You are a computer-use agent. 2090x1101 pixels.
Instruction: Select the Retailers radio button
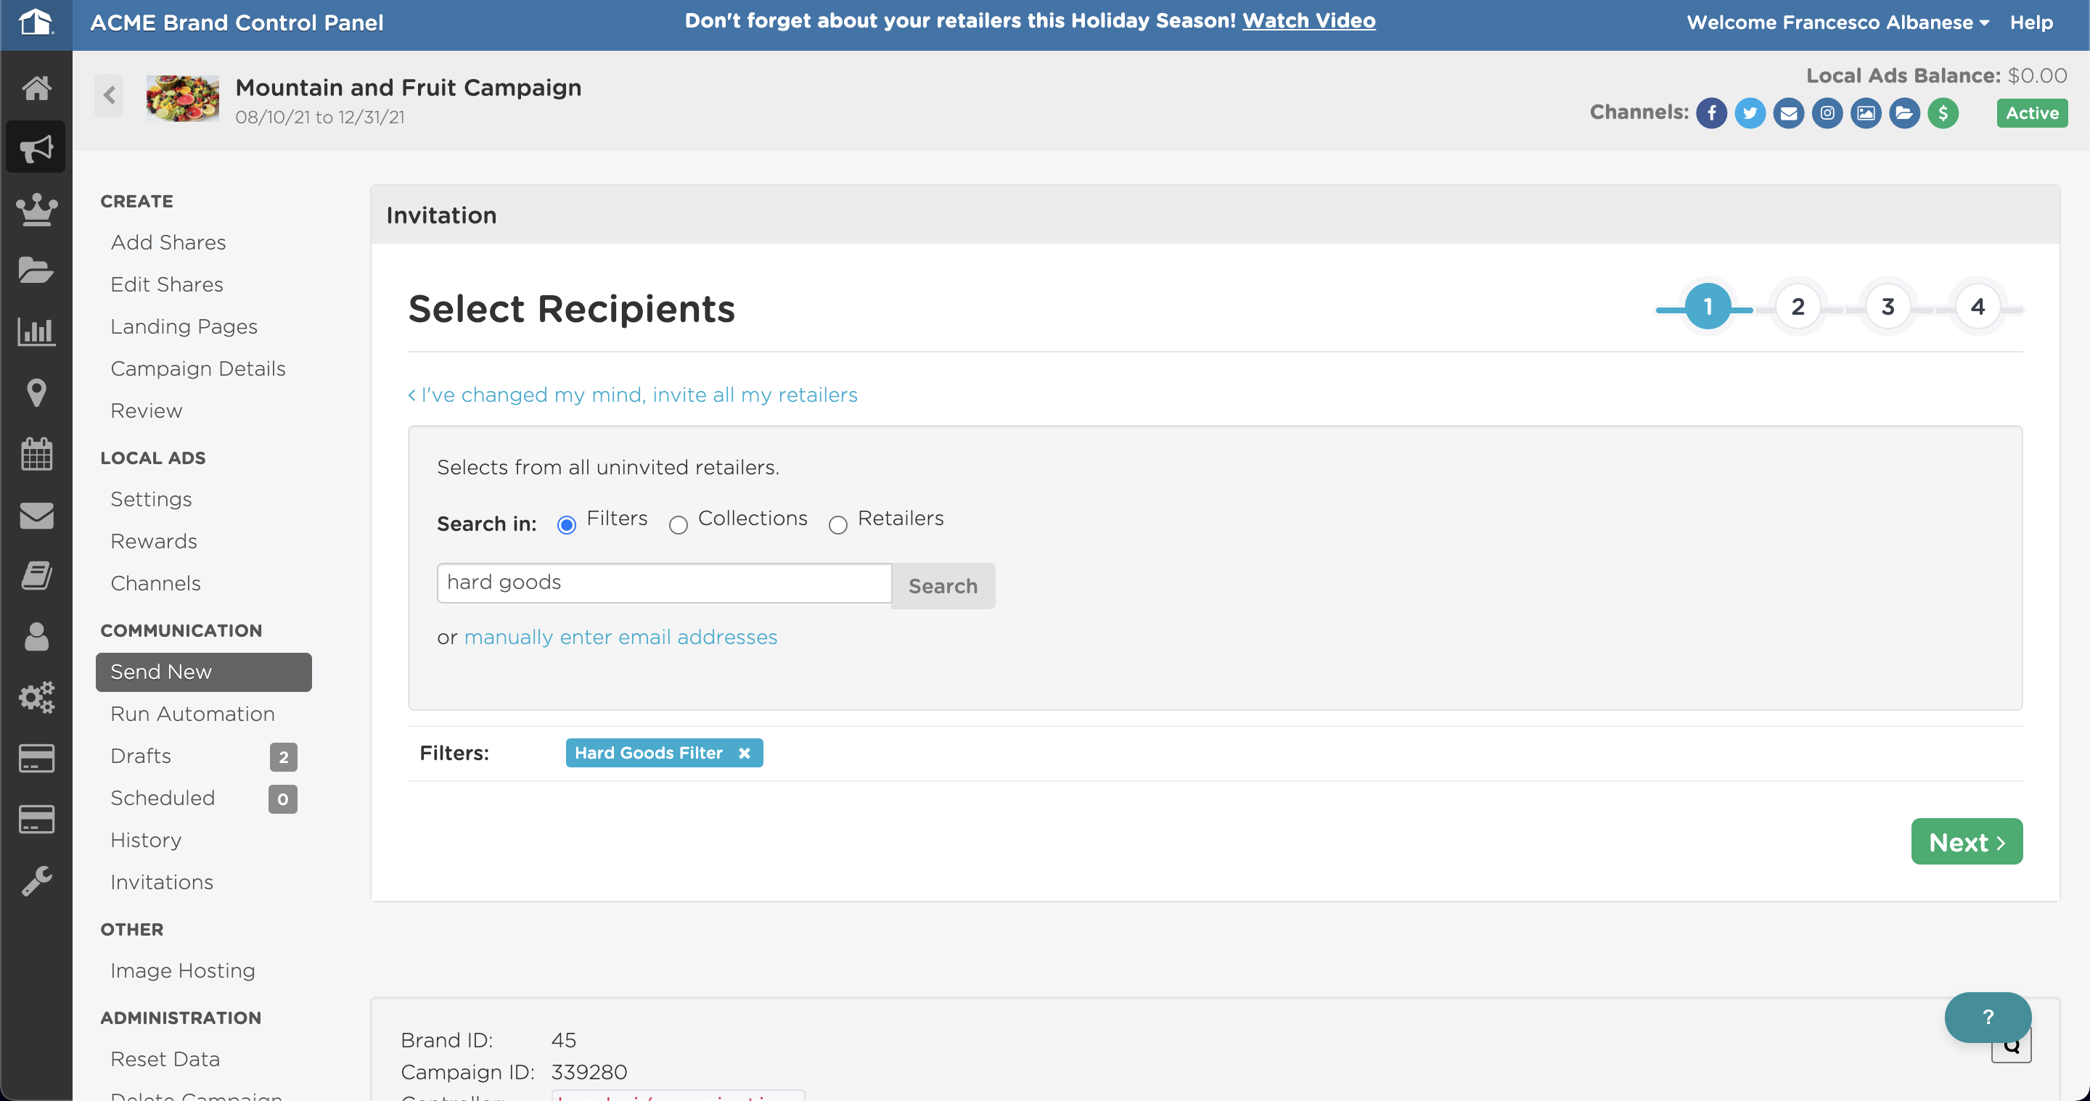coord(838,525)
